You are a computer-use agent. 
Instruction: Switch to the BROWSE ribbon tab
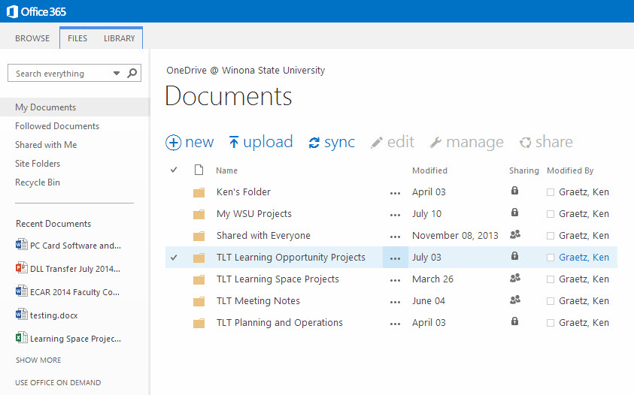pos(32,38)
